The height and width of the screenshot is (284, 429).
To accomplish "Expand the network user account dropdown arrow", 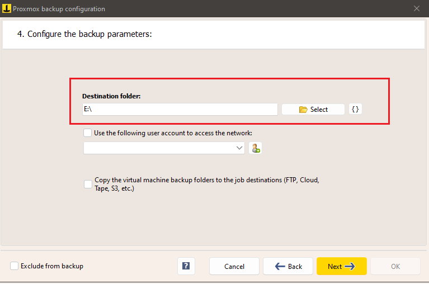I will (240, 148).
